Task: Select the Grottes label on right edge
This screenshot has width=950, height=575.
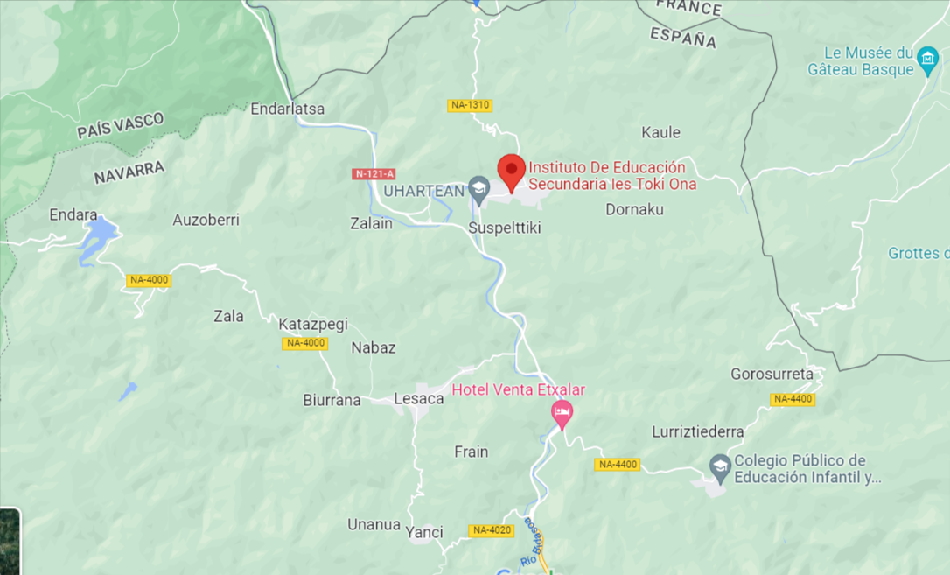Action: [x=919, y=253]
